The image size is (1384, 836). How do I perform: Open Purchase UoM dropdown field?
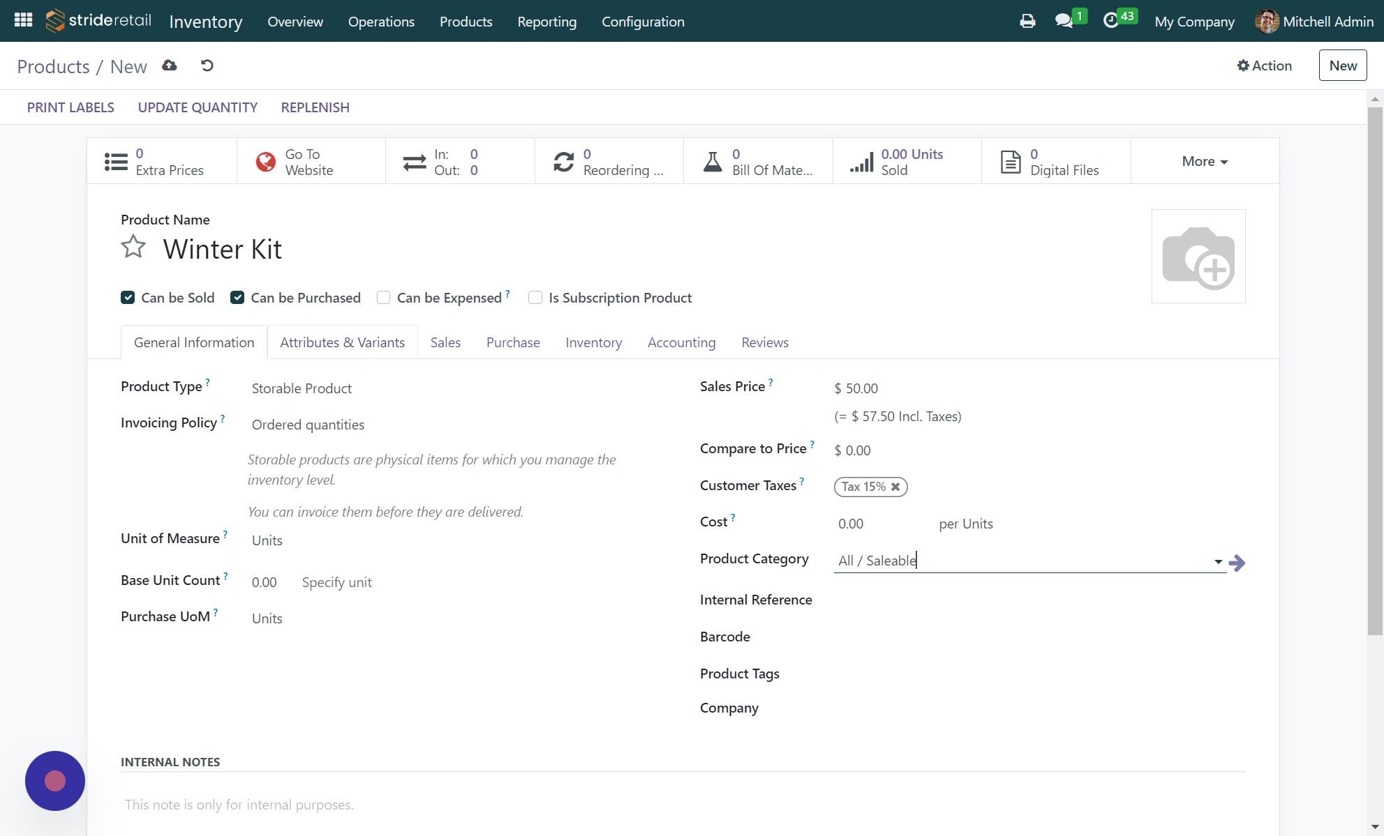click(x=447, y=618)
